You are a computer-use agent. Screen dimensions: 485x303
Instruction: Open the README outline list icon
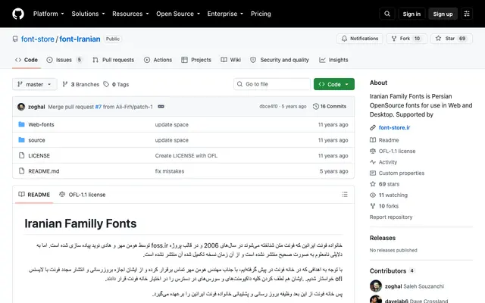pos(345,195)
